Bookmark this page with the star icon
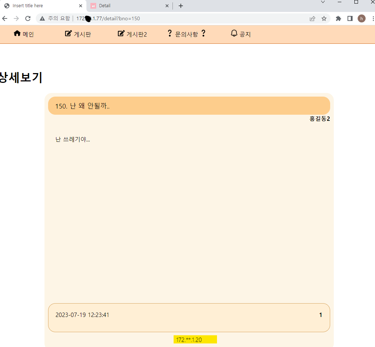This screenshot has height=347, width=375. [x=324, y=18]
